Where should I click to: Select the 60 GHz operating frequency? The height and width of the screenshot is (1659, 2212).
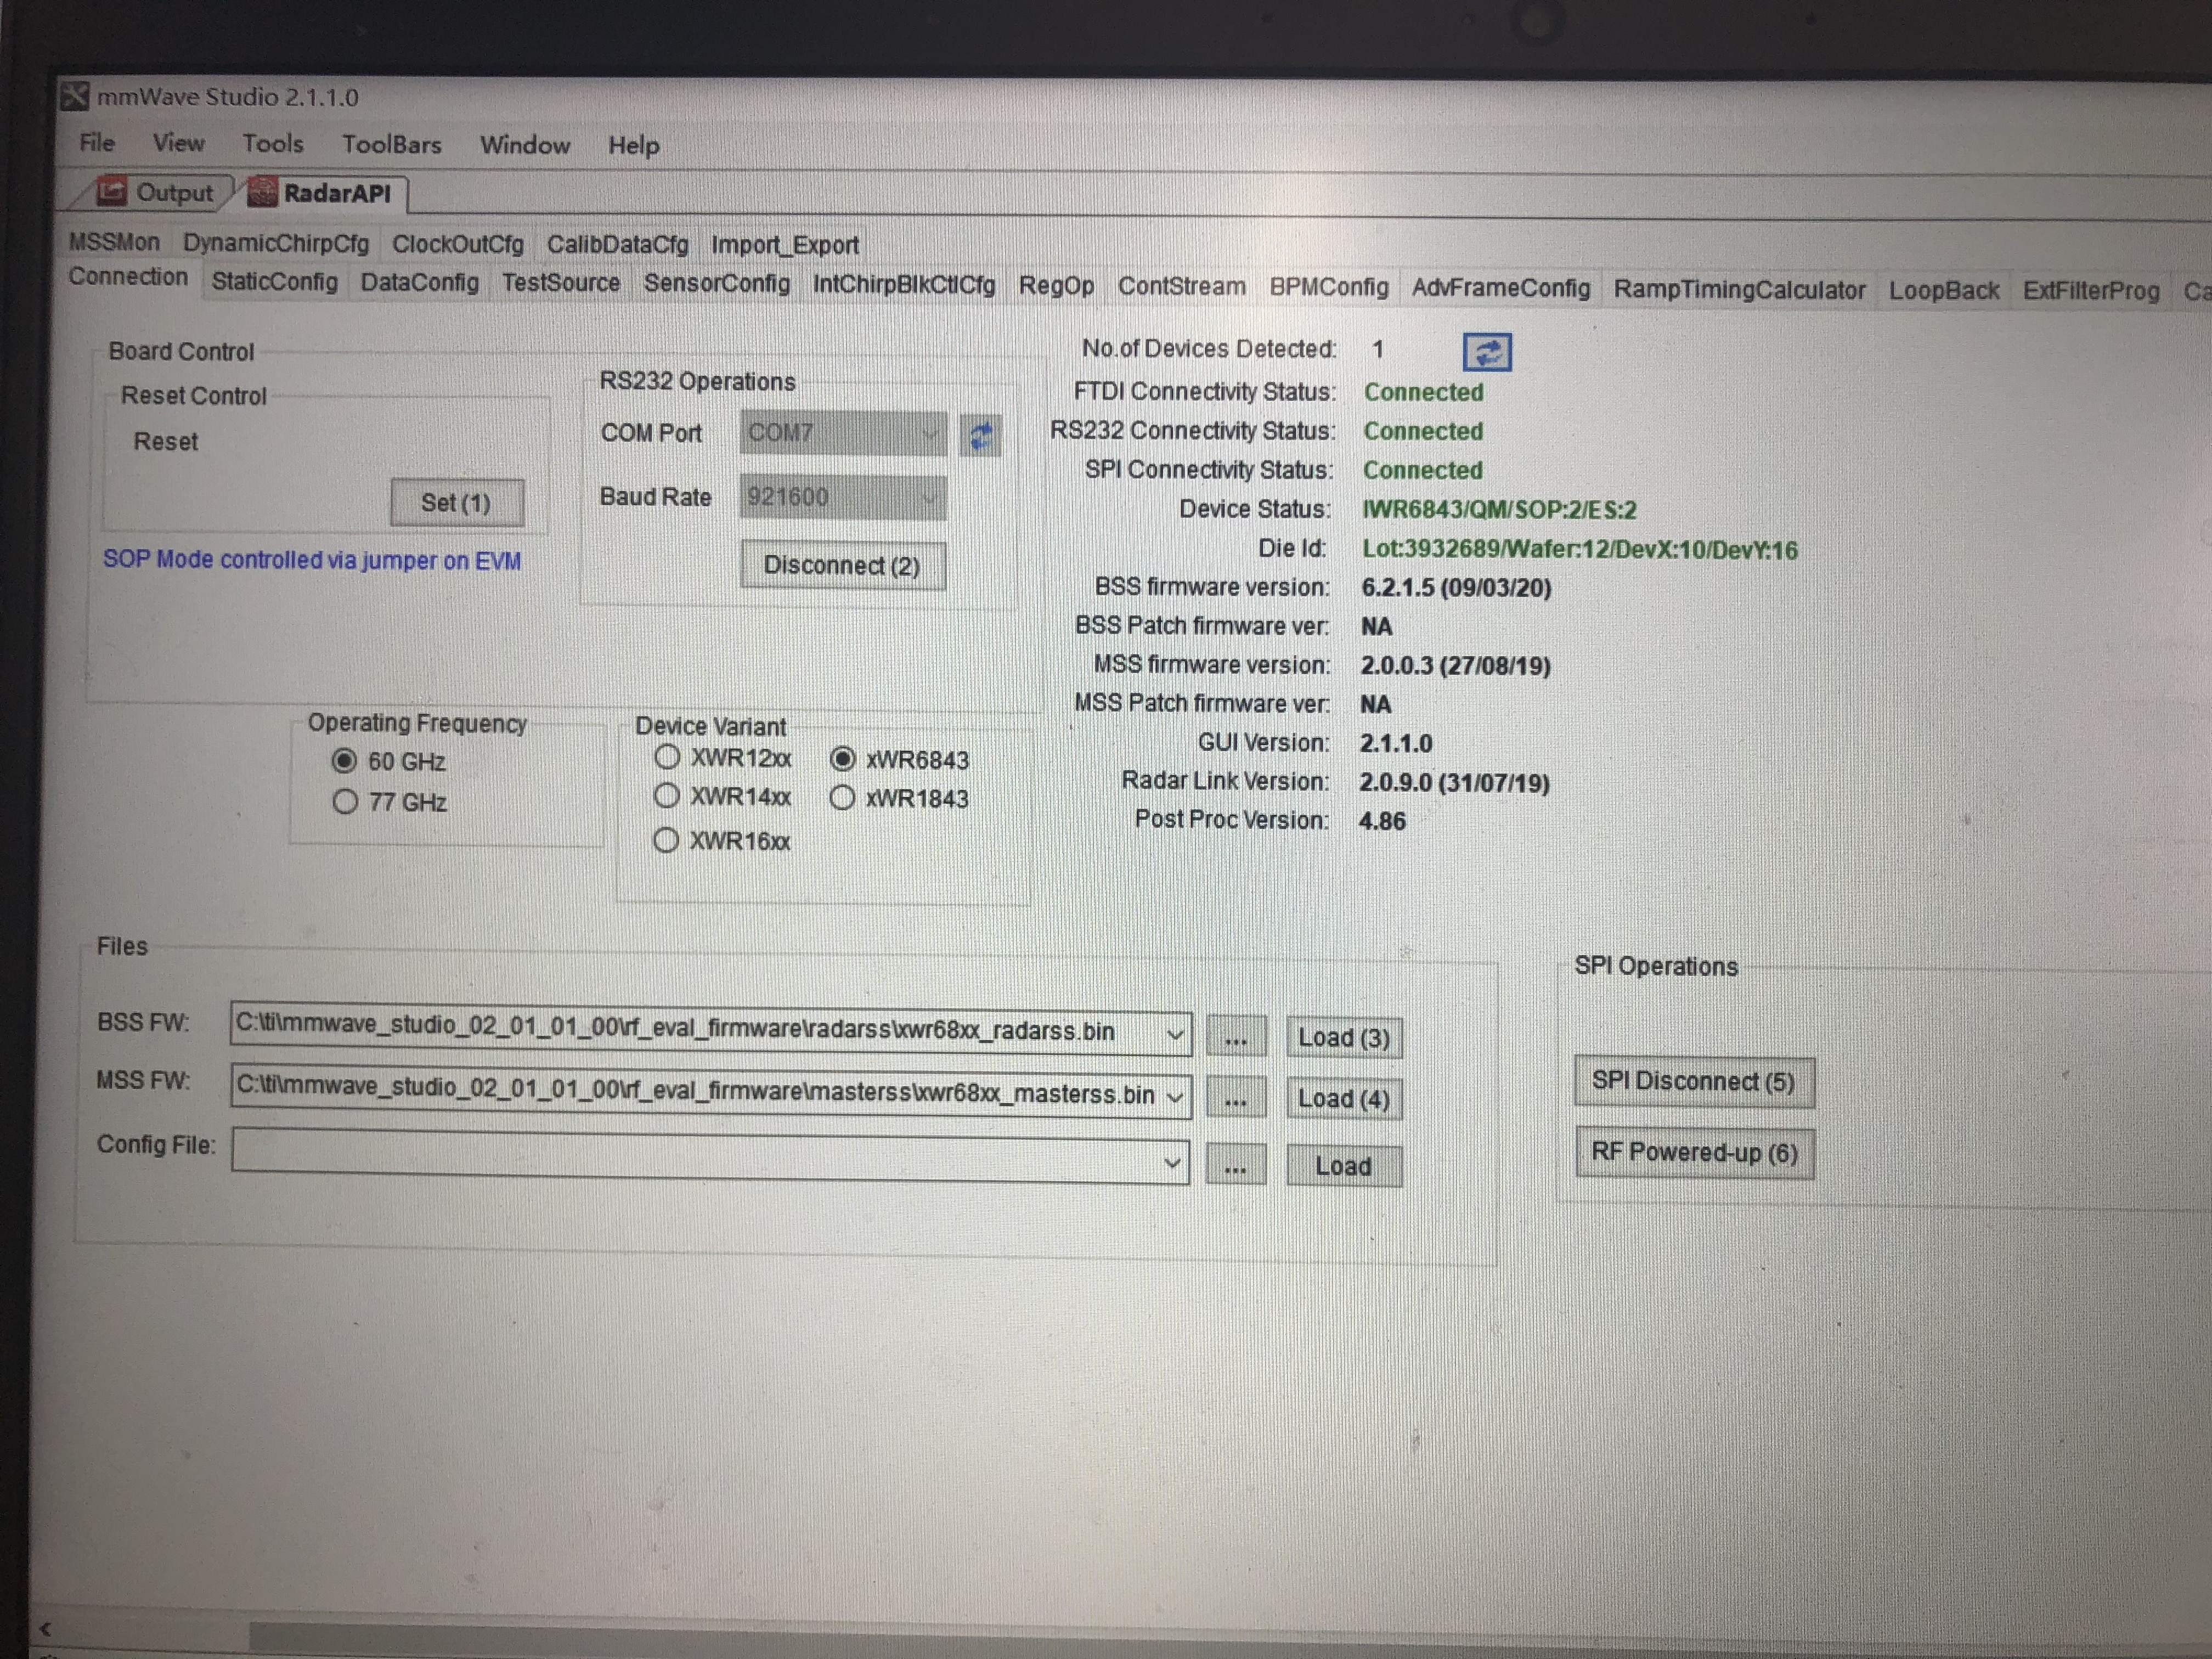click(344, 761)
